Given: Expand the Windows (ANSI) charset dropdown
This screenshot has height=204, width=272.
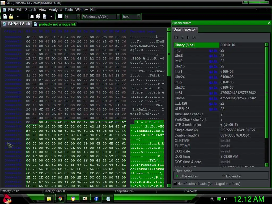Looking at the screenshot, I should 118,17.
